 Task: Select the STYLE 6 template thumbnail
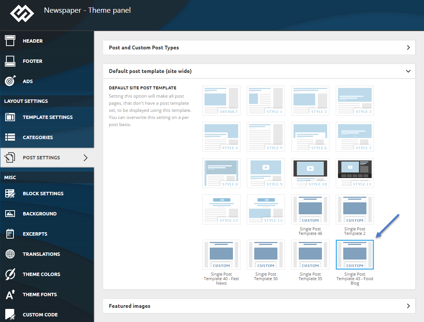(x=310, y=137)
